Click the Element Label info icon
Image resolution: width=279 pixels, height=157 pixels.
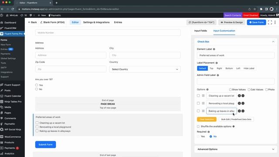[x=214, y=49]
